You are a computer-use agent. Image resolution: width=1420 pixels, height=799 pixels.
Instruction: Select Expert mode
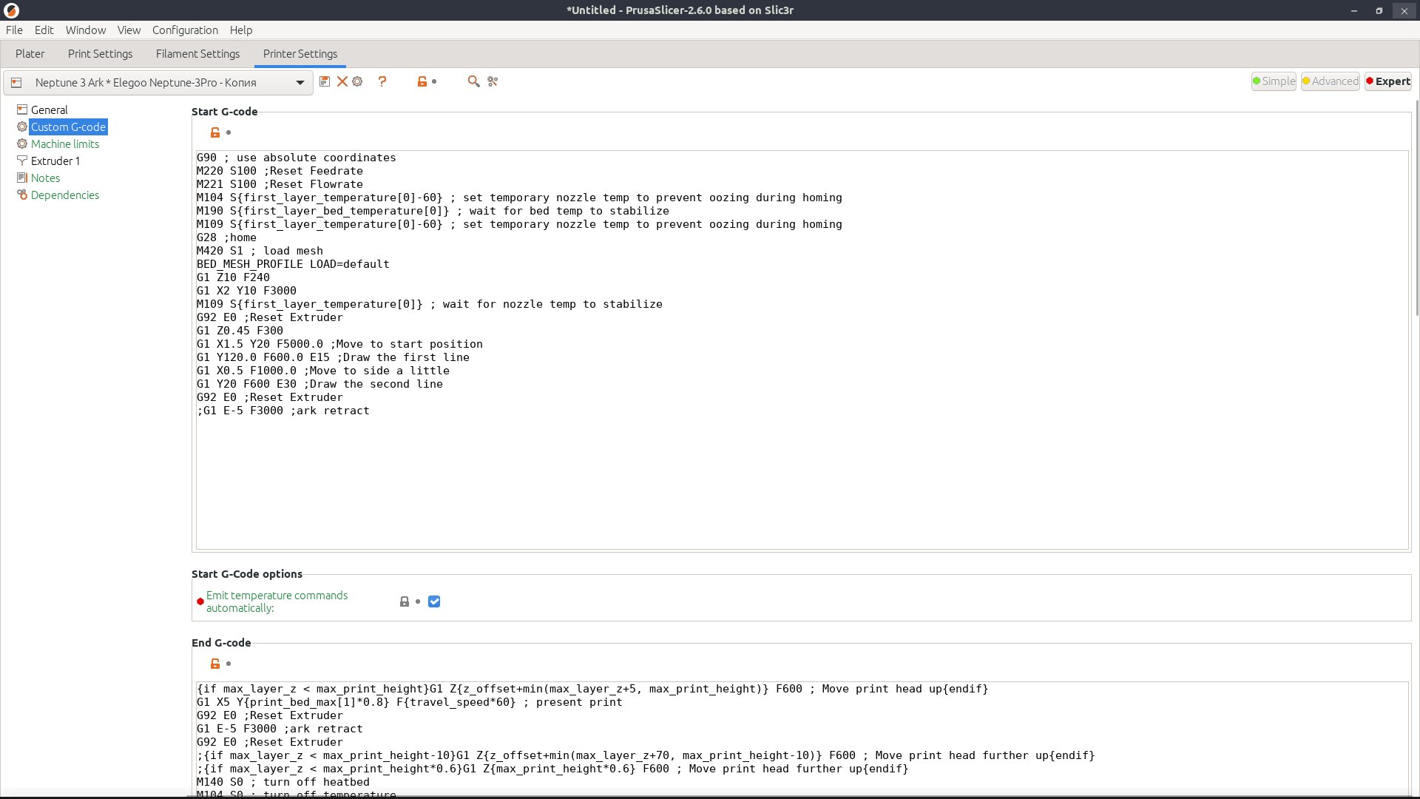(1388, 81)
